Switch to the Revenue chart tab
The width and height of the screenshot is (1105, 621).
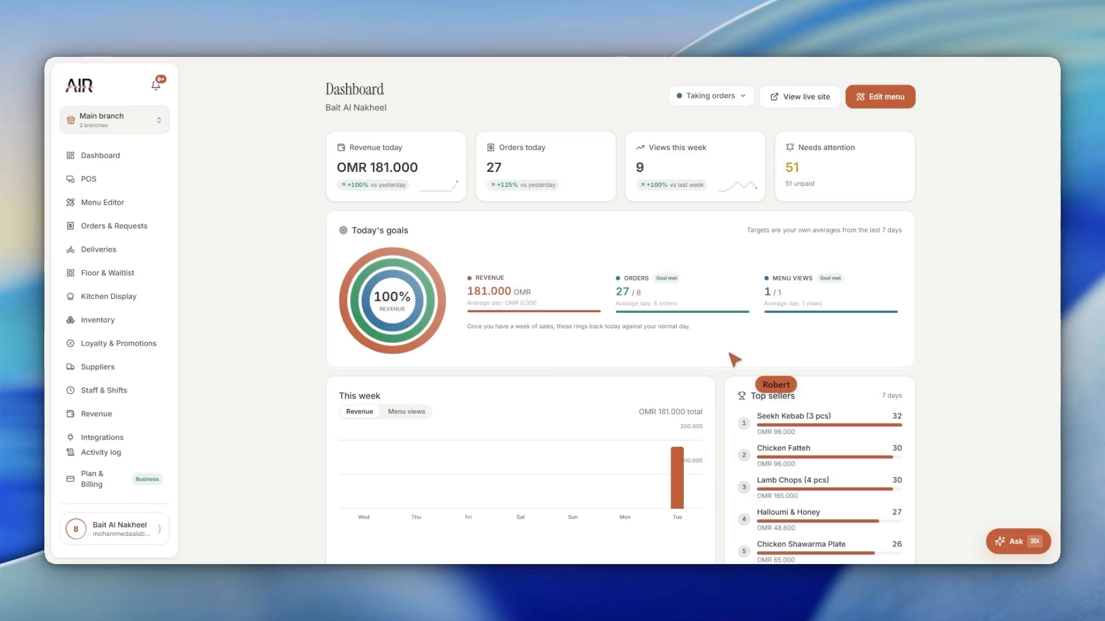pos(360,412)
